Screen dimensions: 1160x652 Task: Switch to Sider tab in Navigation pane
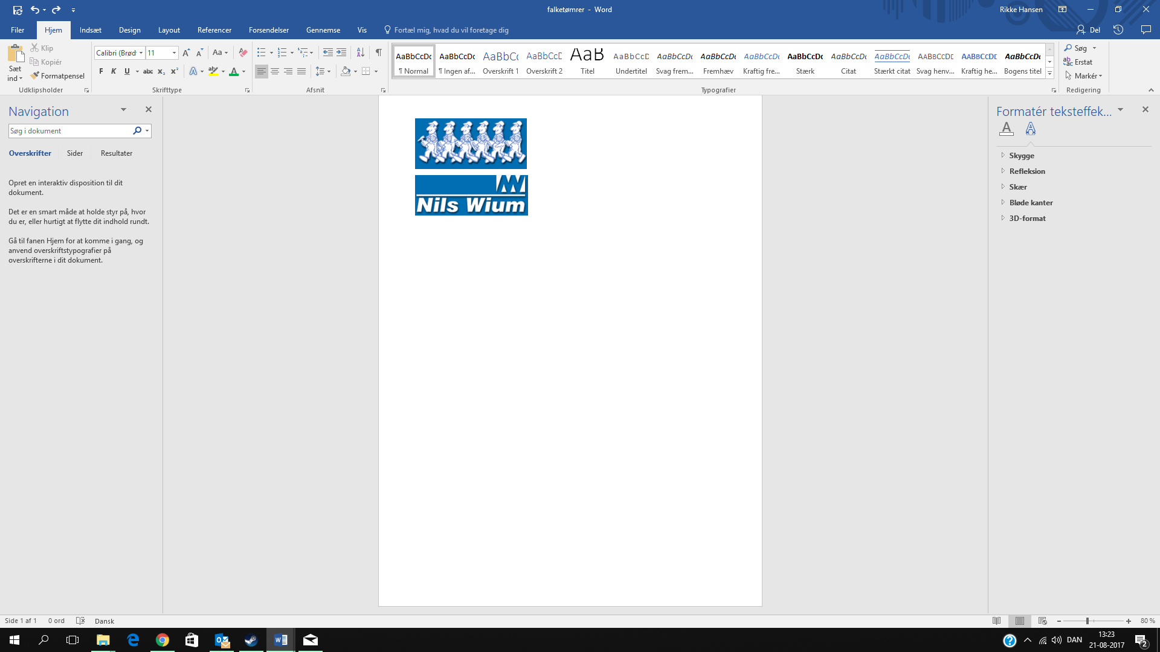pos(75,153)
